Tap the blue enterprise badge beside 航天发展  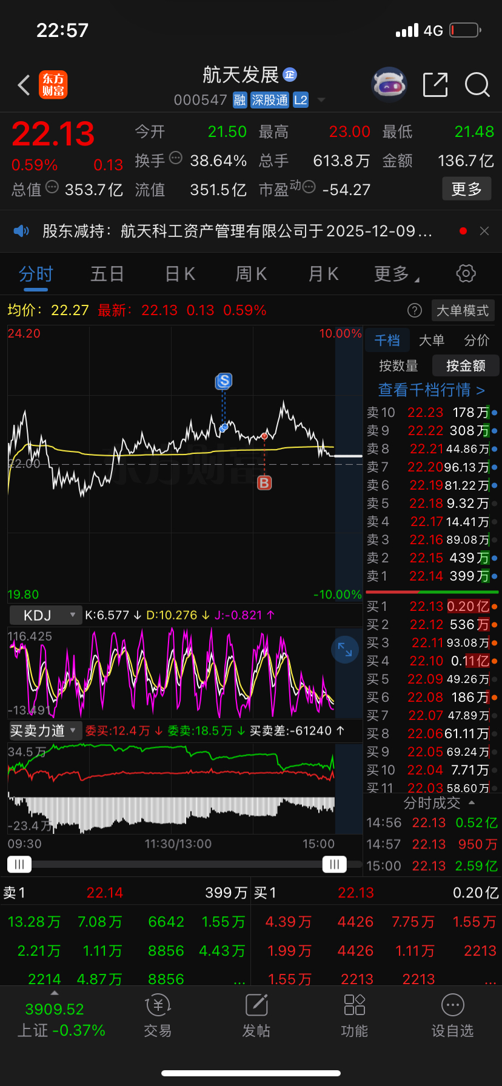[x=290, y=75]
